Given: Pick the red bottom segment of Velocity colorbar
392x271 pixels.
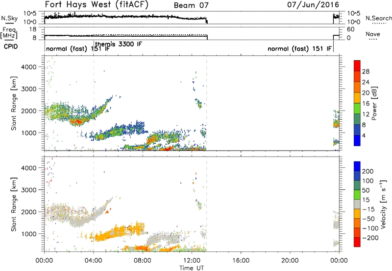Looking at the screenshot, I should (x=357, y=242).
